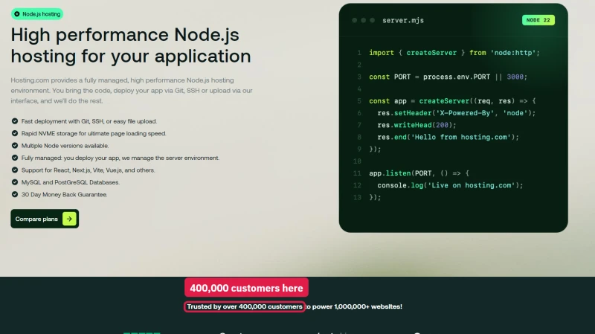Click the 'const app = createServer' code line
This screenshot has height=334, width=595.
click(x=452, y=101)
